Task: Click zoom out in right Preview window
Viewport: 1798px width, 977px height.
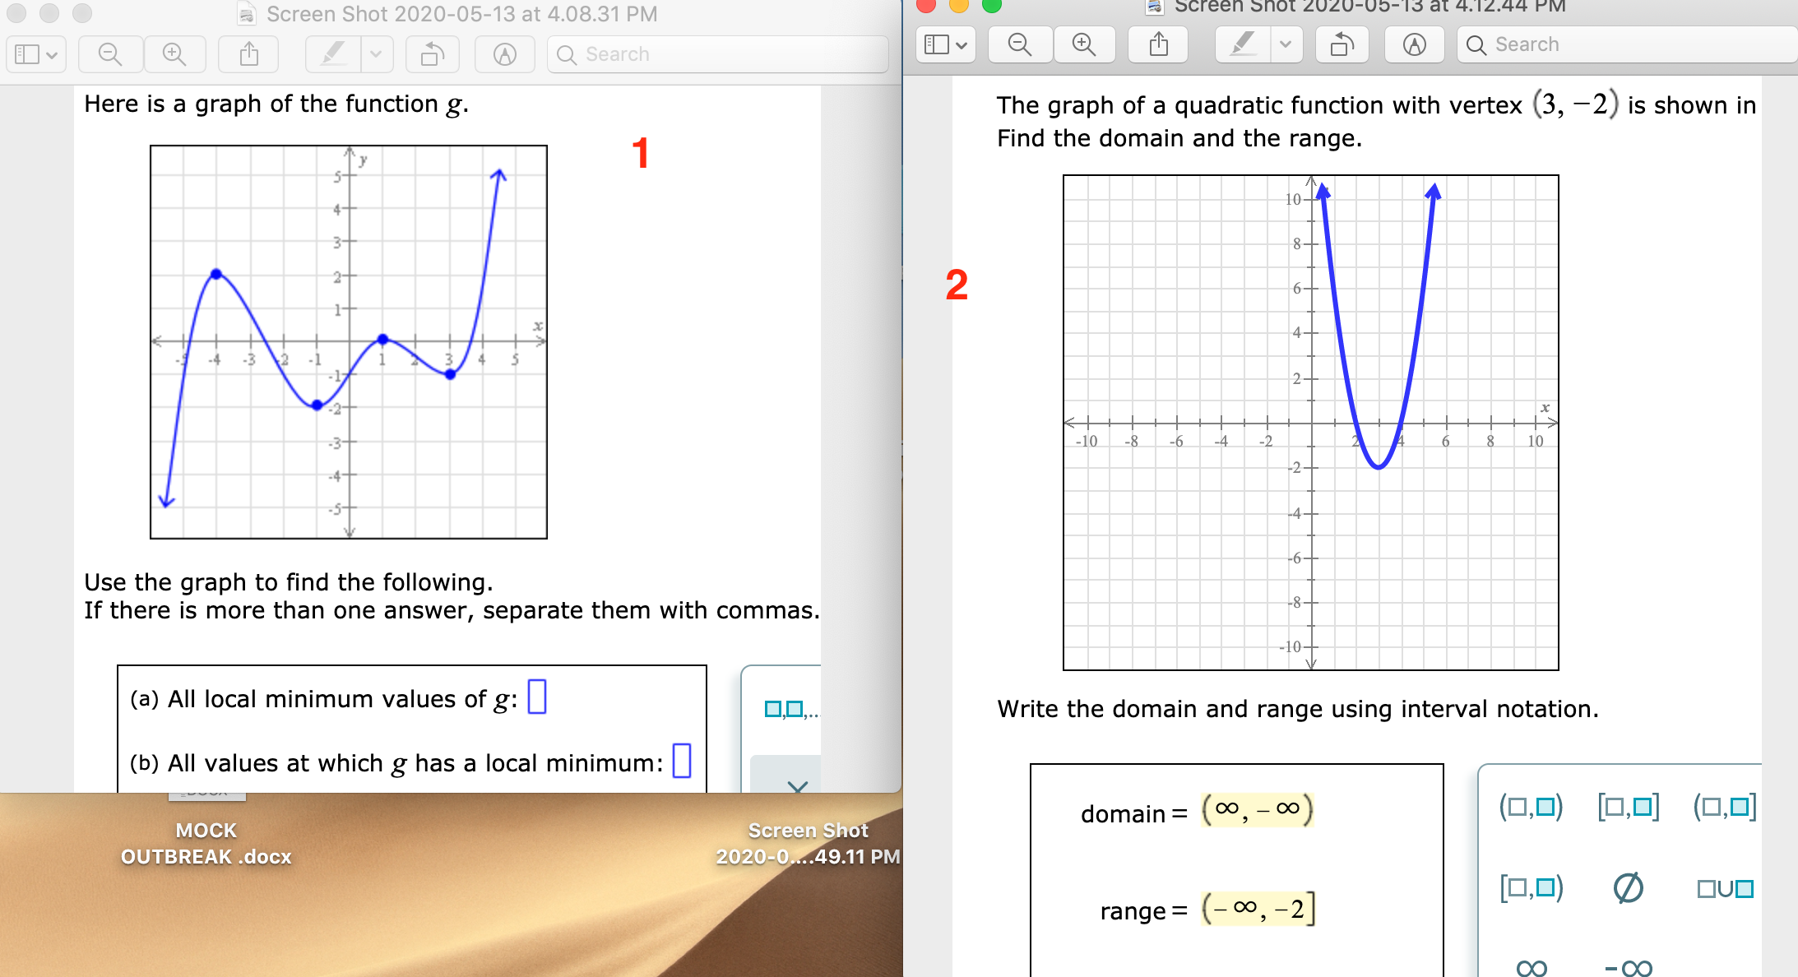Action: pyautogui.click(x=1019, y=44)
